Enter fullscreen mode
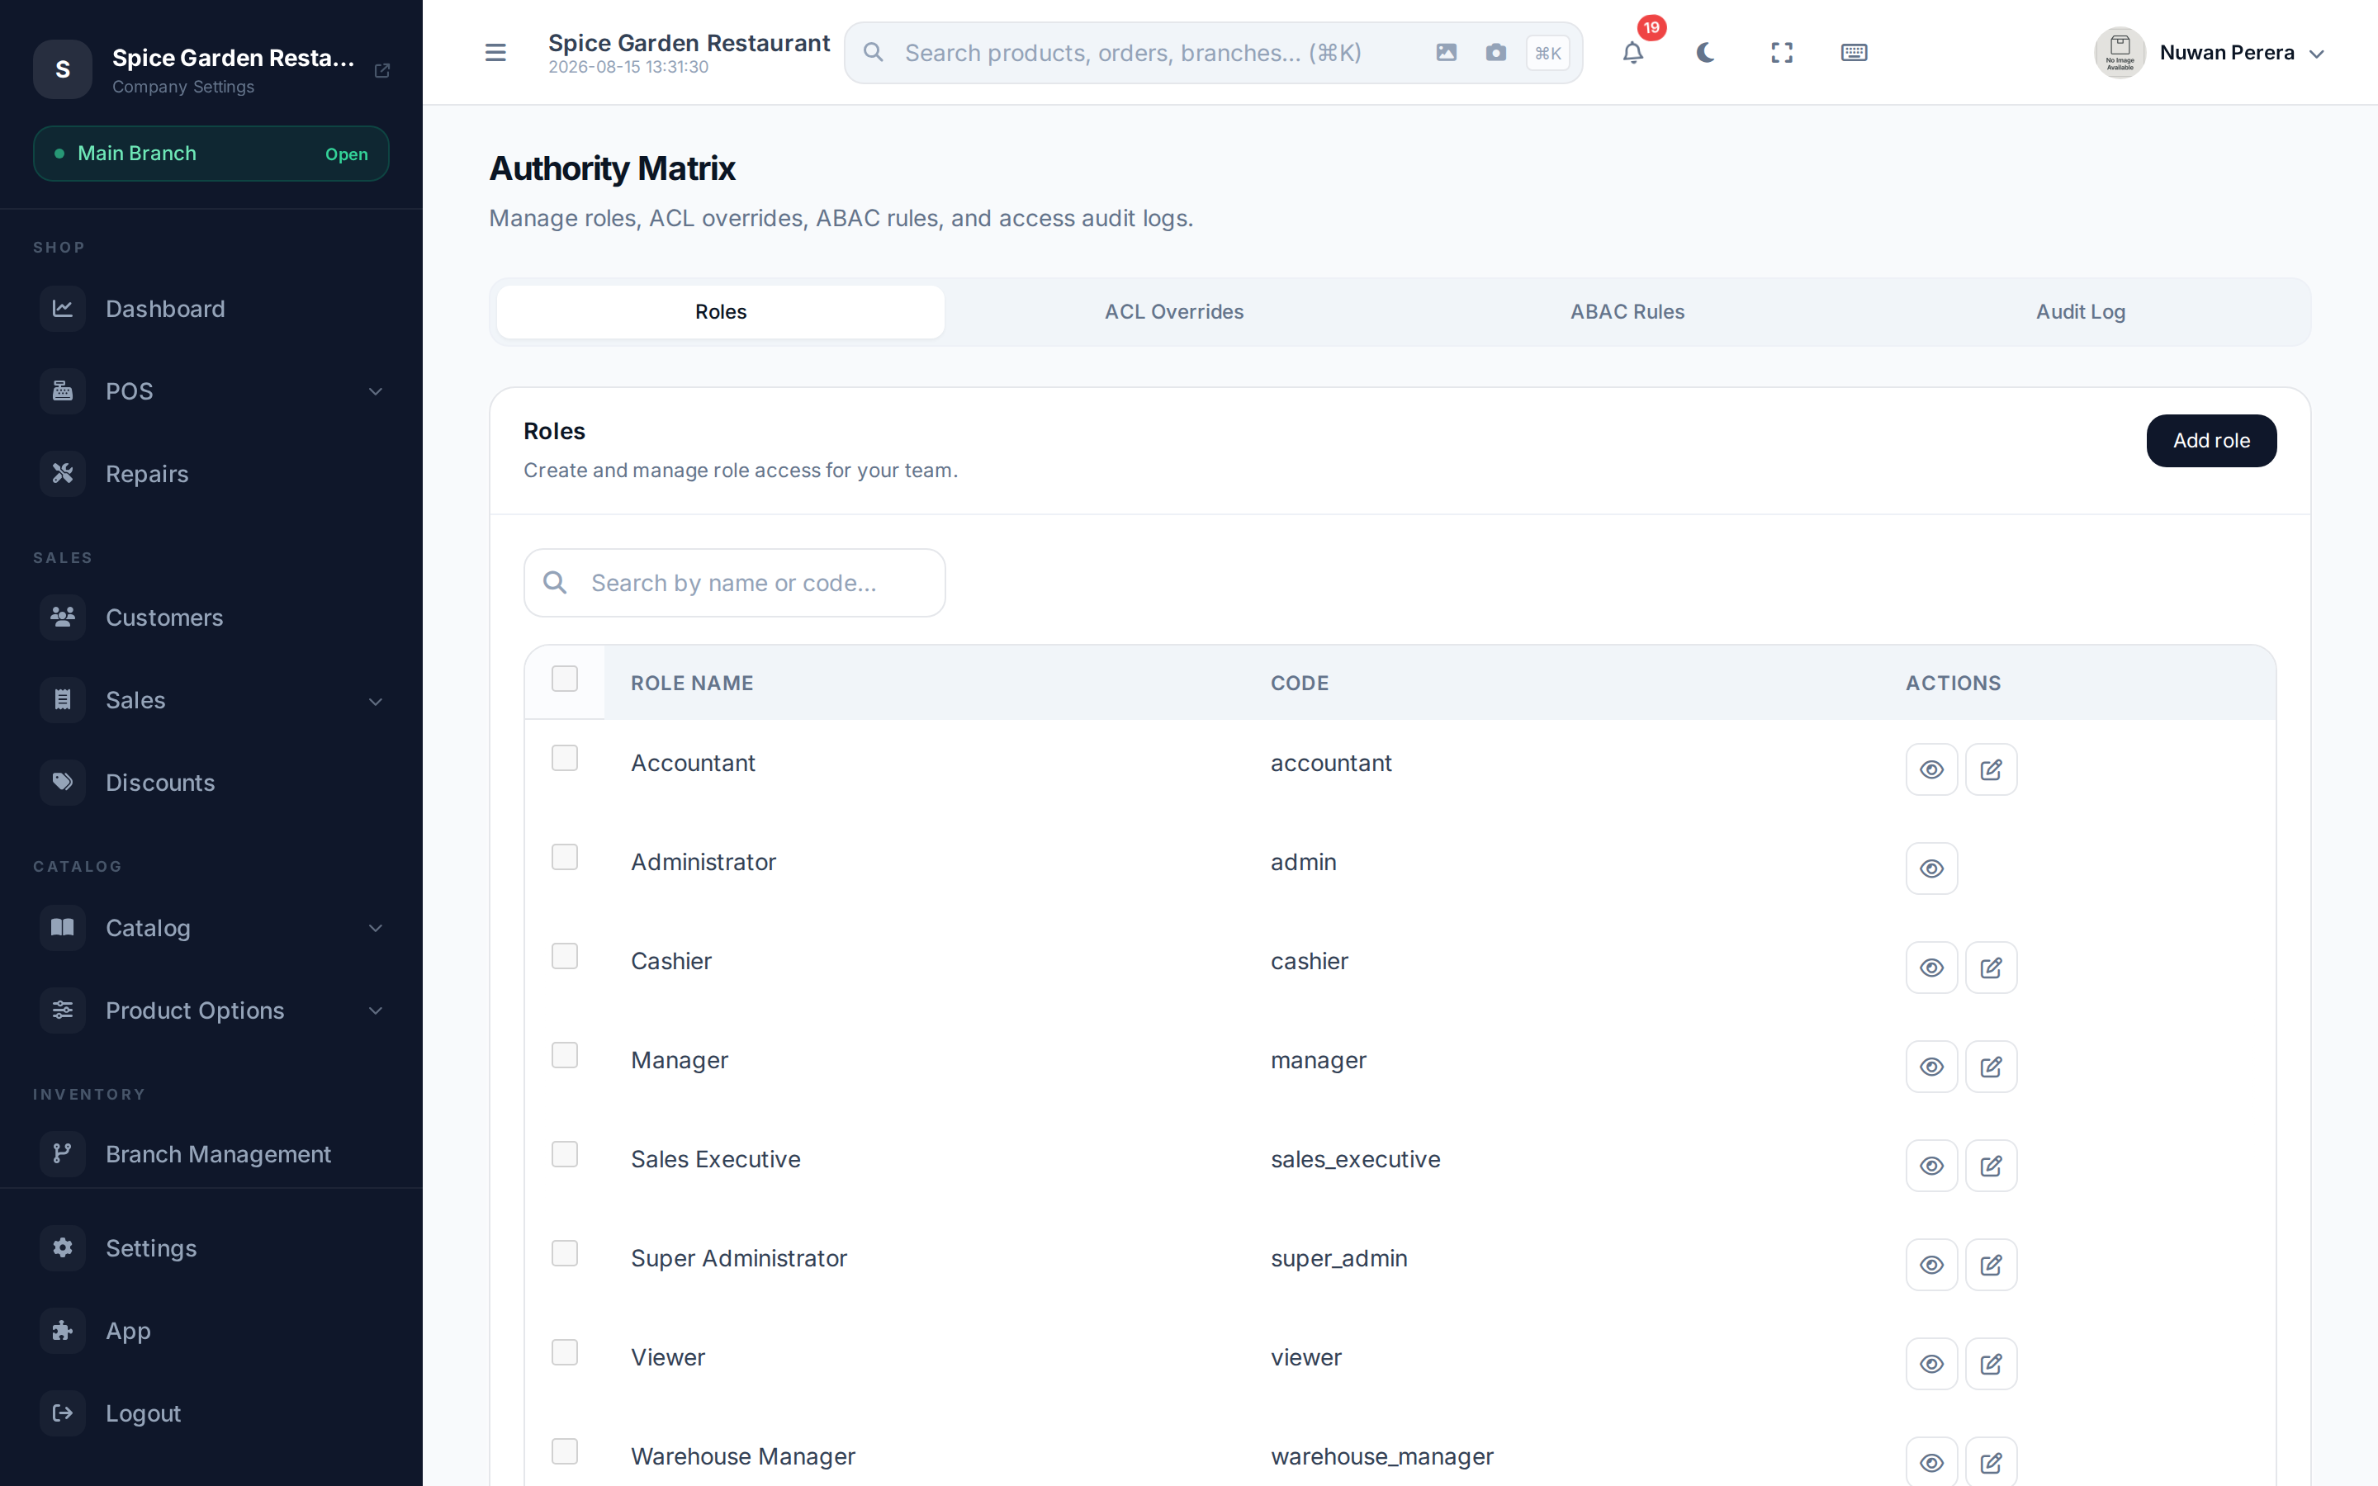The height and width of the screenshot is (1486, 2378). [1782, 52]
